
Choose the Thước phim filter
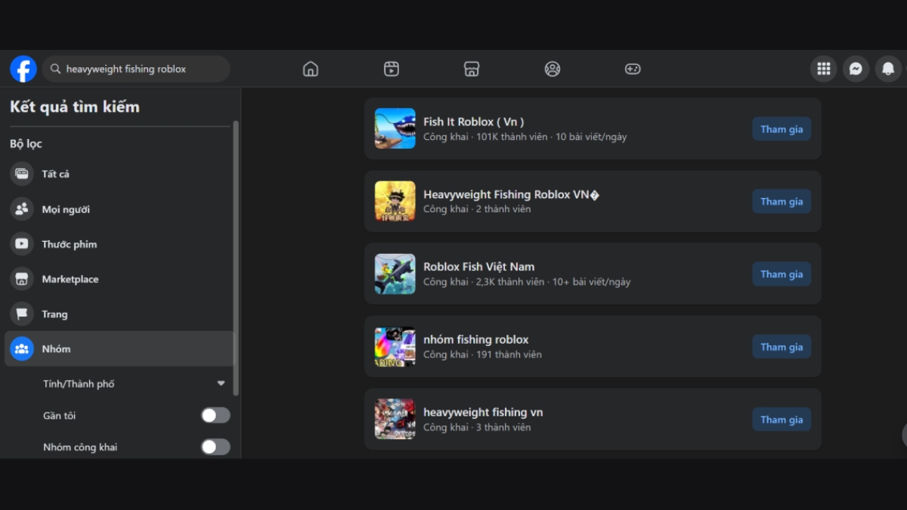[x=69, y=244]
